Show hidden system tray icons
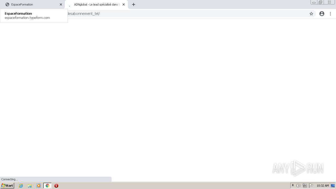 293,186
